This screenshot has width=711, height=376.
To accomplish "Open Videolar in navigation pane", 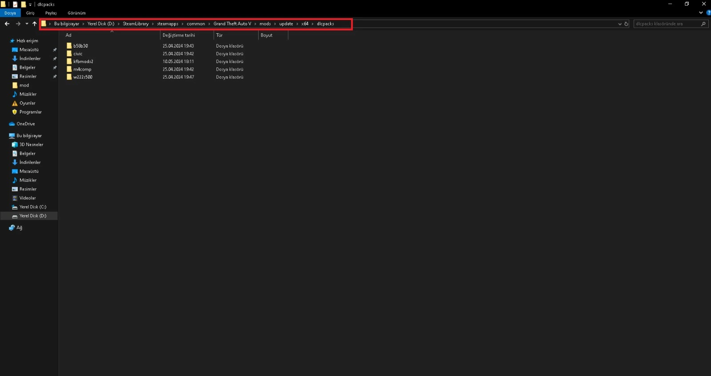I will pos(28,198).
